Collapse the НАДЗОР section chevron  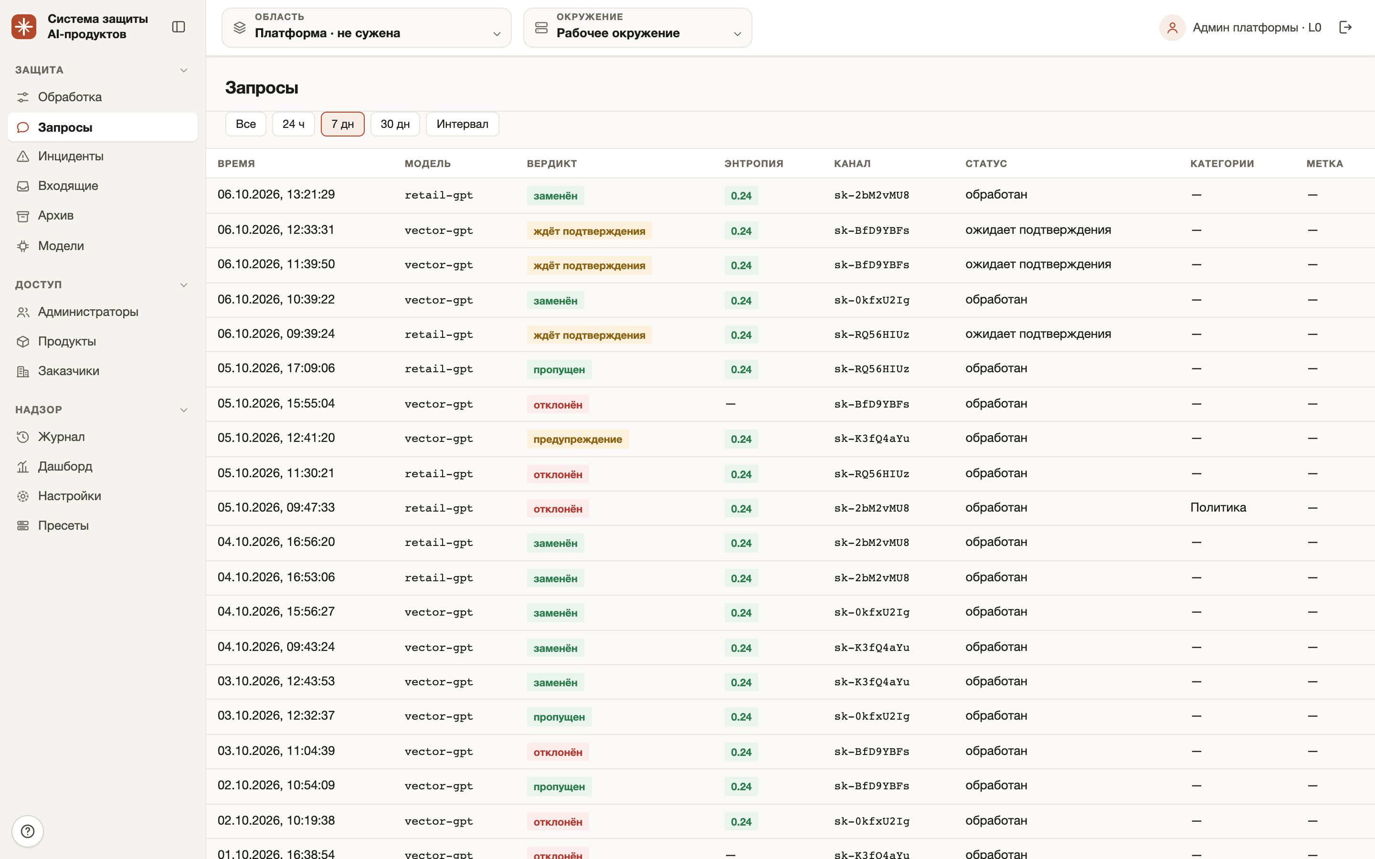click(x=183, y=409)
